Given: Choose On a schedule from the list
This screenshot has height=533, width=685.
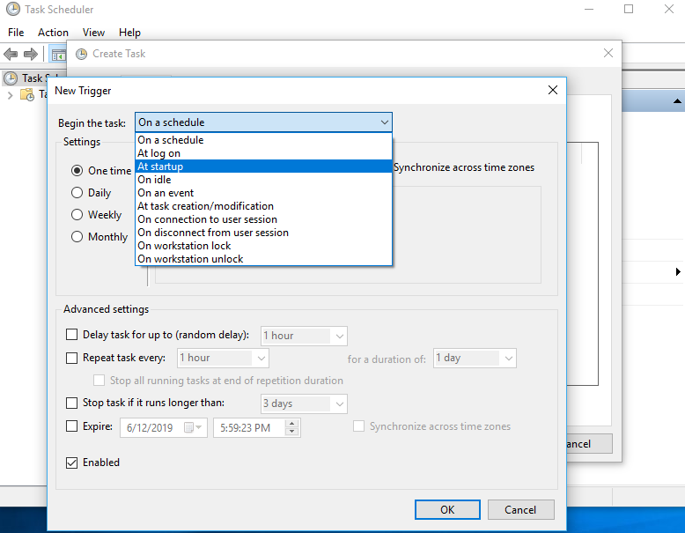Looking at the screenshot, I should coord(263,140).
